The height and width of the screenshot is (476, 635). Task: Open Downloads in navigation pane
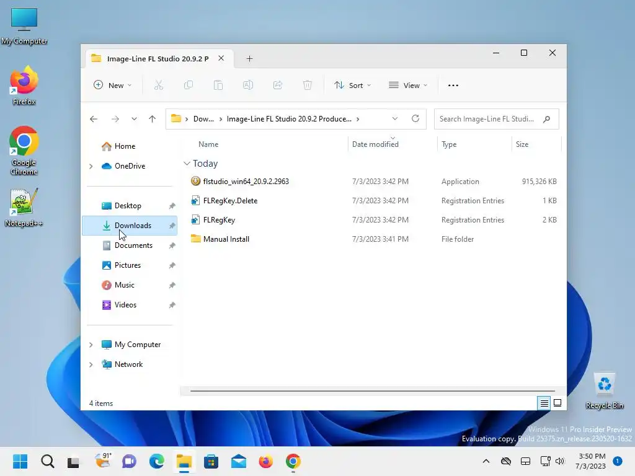(130, 226)
